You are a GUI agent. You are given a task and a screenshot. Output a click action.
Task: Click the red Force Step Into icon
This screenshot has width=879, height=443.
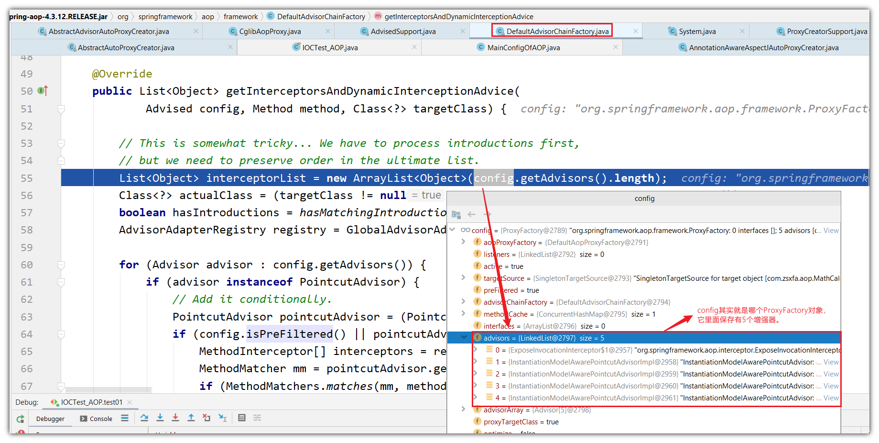pos(175,418)
